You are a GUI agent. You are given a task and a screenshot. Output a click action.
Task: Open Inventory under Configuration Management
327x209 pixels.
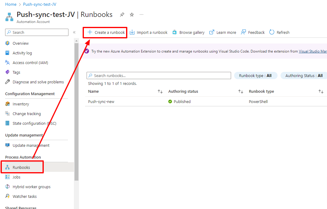pos(21,104)
